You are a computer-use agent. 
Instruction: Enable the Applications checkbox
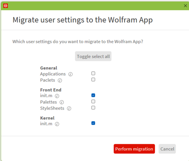[x=93, y=73]
